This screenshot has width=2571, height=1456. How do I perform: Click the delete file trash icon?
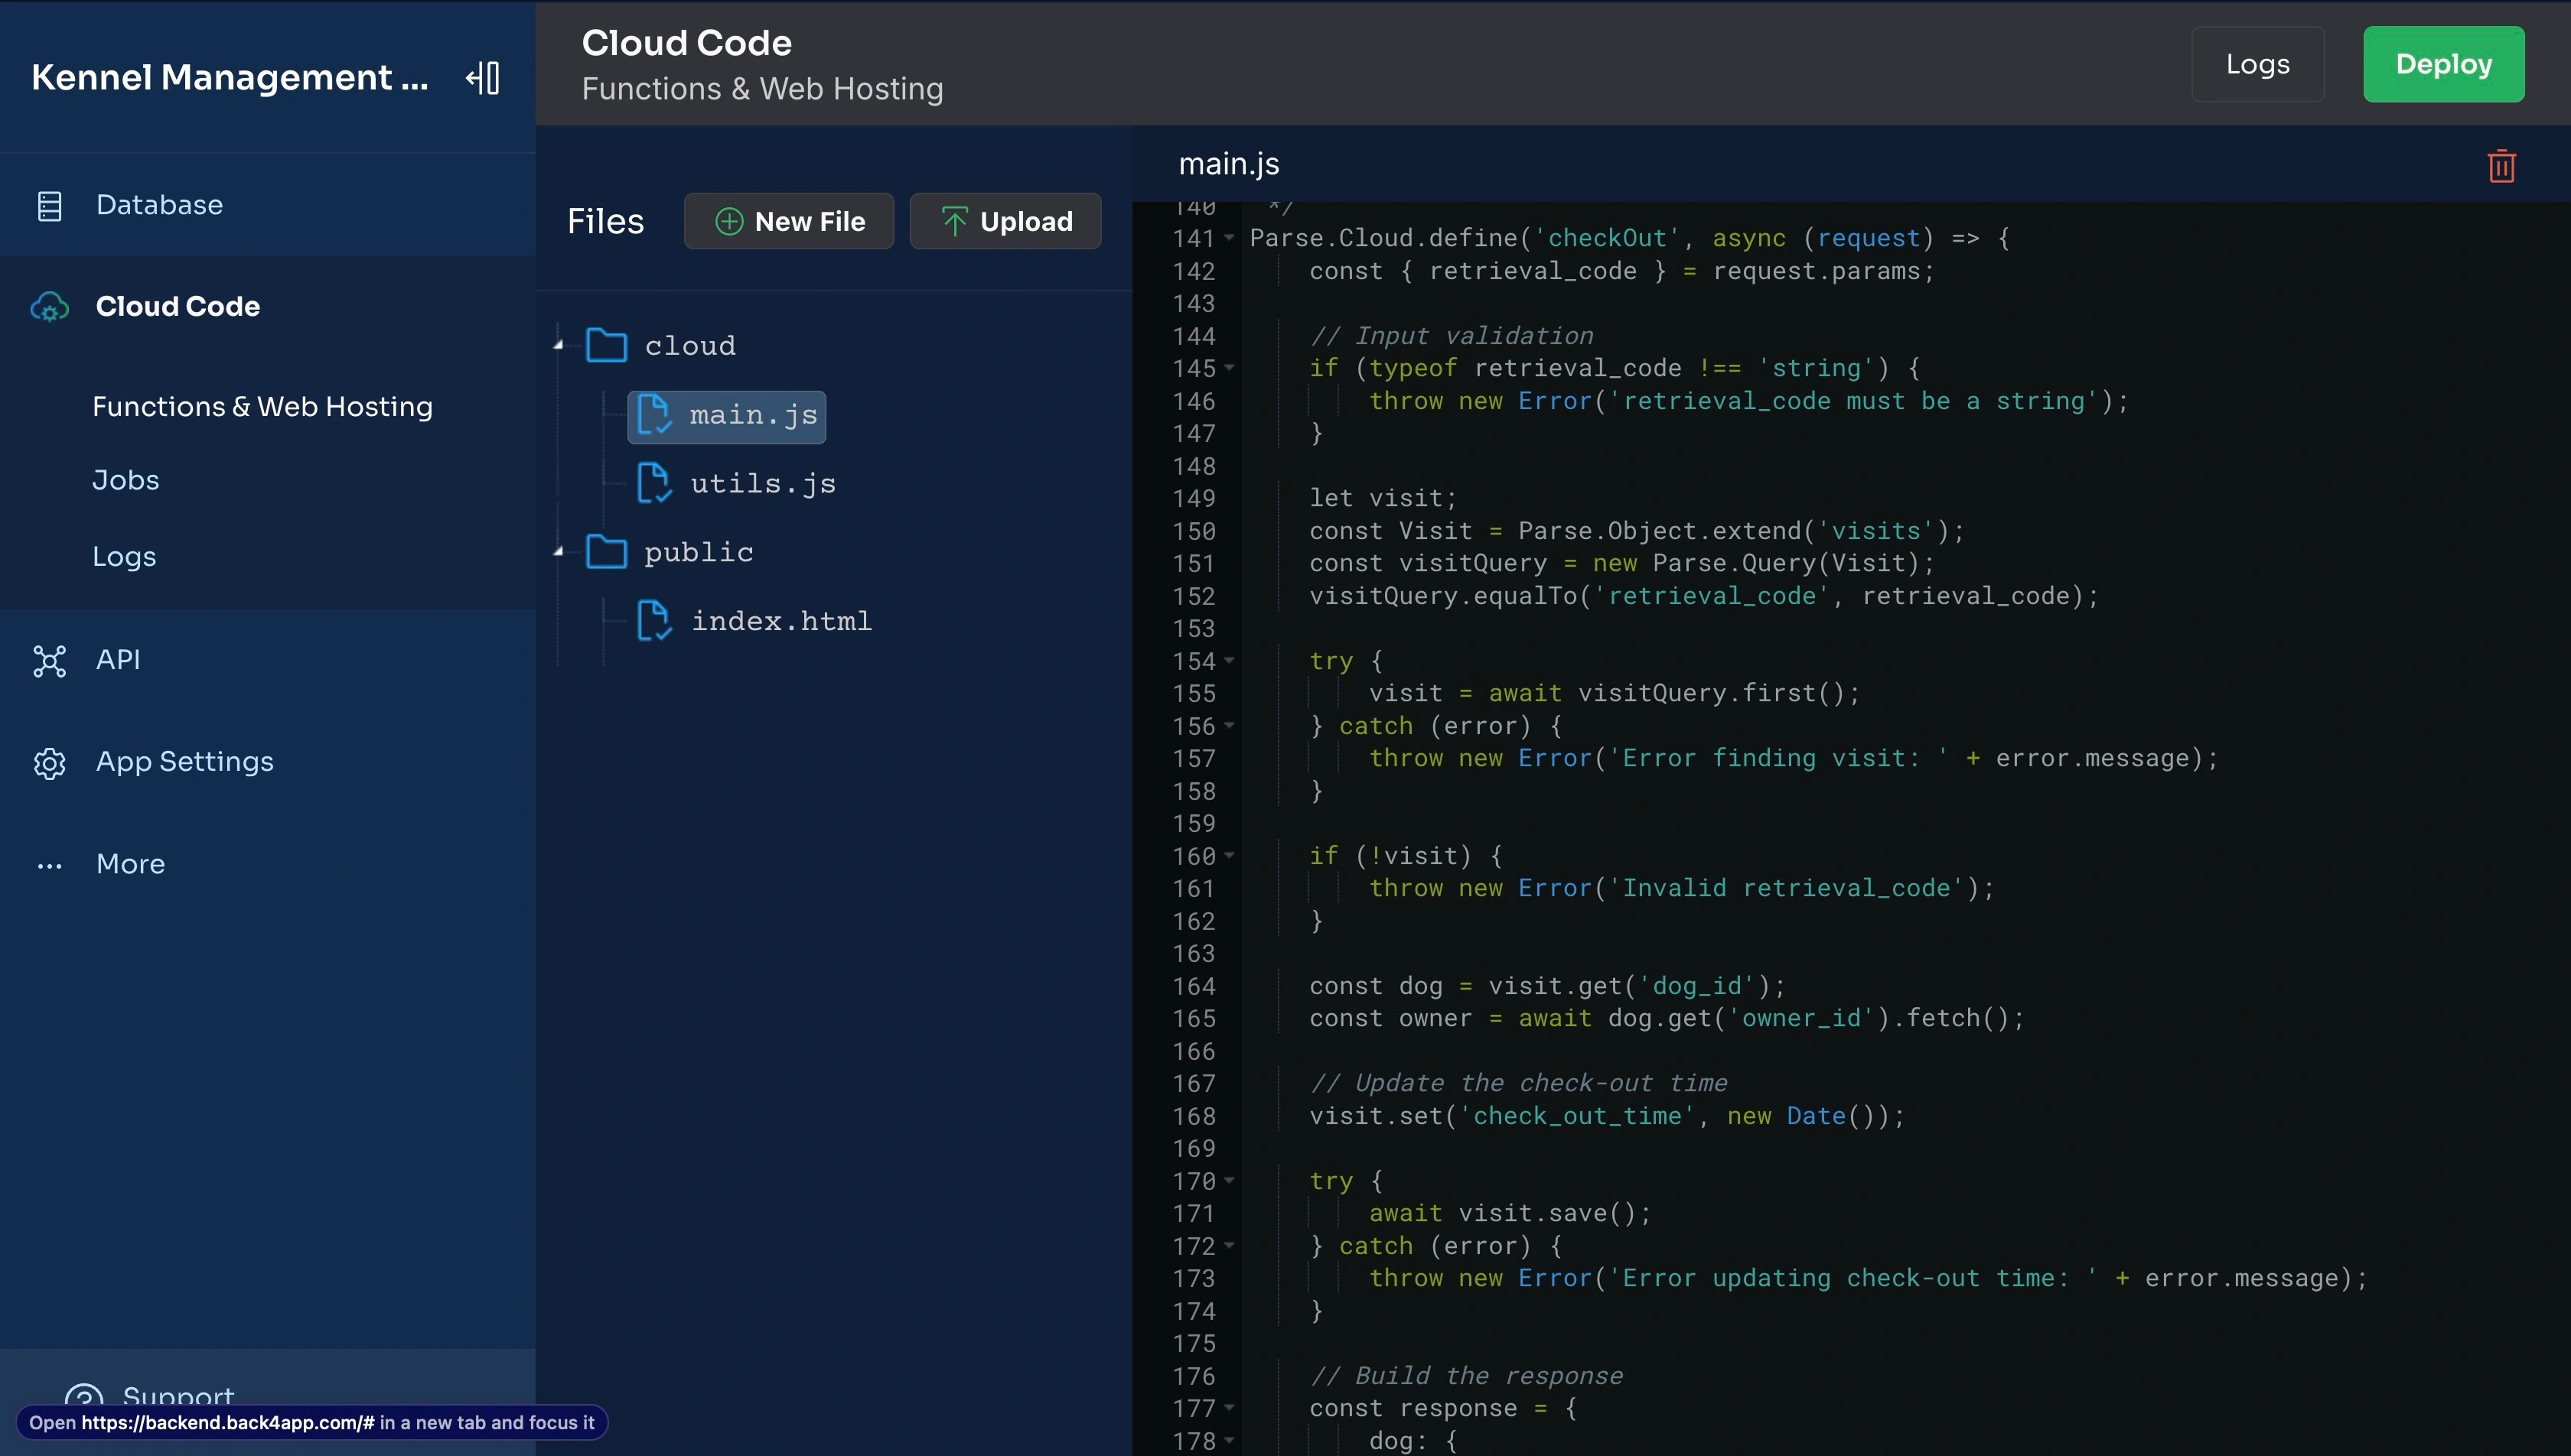pyautogui.click(x=2502, y=166)
